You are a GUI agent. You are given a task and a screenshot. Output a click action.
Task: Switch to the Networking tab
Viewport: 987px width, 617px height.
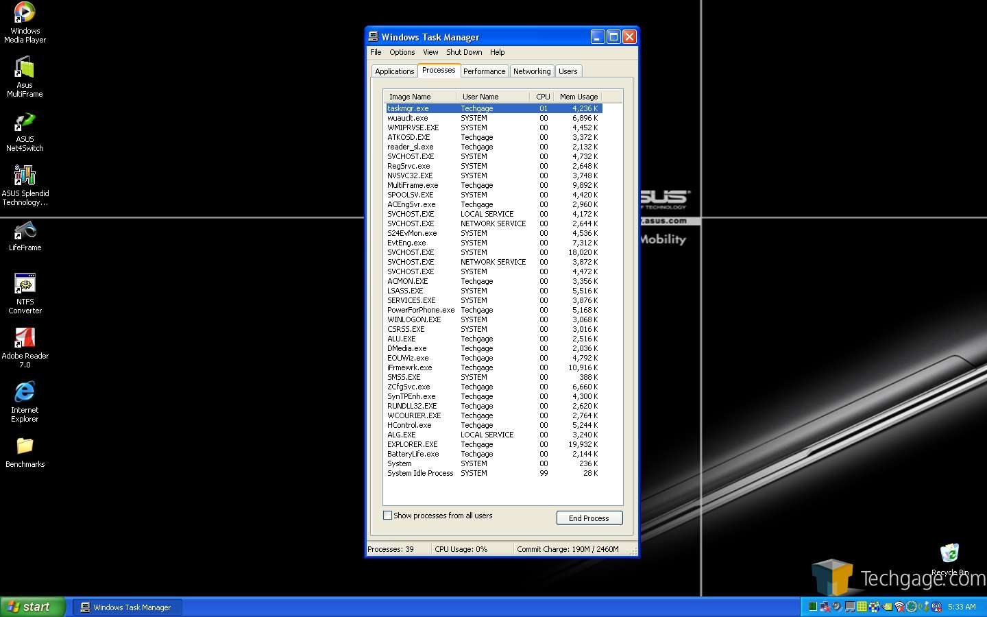[532, 71]
